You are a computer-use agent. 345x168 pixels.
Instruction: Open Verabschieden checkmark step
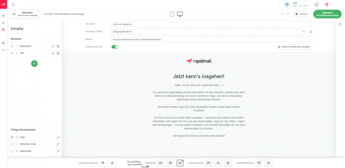218,163
